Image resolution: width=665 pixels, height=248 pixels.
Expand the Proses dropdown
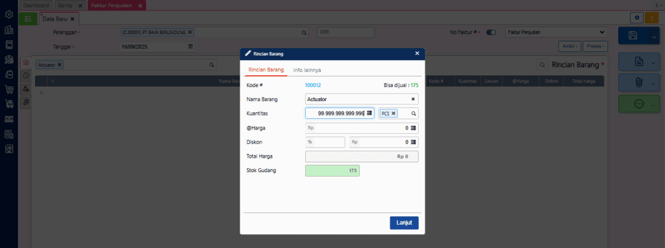(x=595, y=46)
